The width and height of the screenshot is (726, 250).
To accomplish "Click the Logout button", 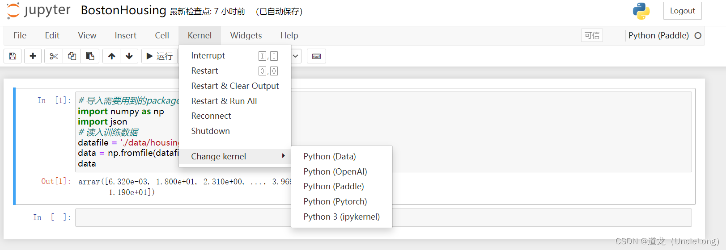I will coord(682,11).
